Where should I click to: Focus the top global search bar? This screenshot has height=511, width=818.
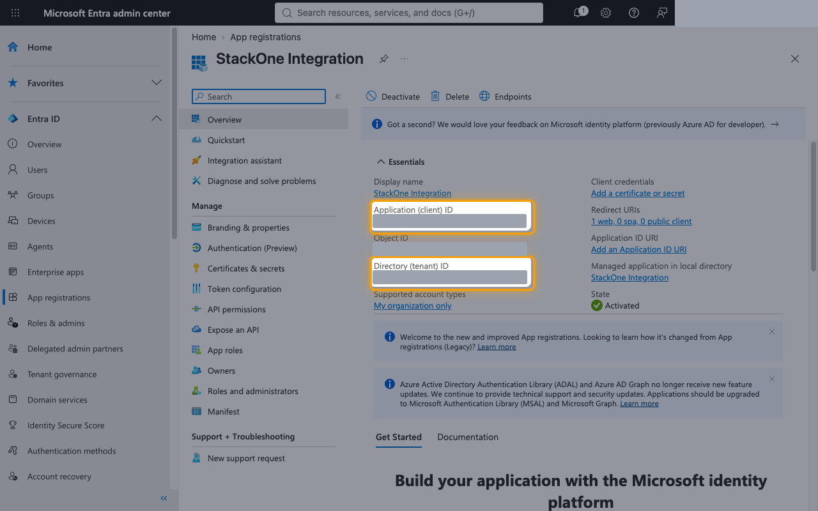(x=409, y=13)
